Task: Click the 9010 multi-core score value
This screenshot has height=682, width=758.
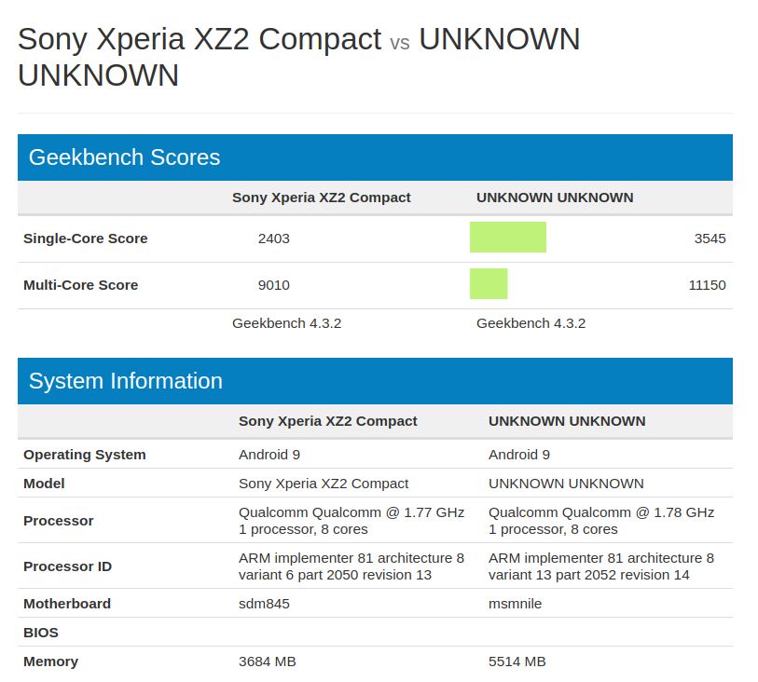Action: (273, 285)
